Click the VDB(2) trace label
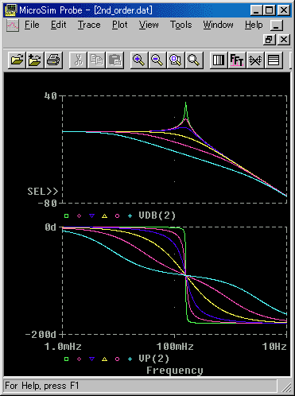Image resolution: width=295 pixels, height=396 pixels. [x=157, y=215]
